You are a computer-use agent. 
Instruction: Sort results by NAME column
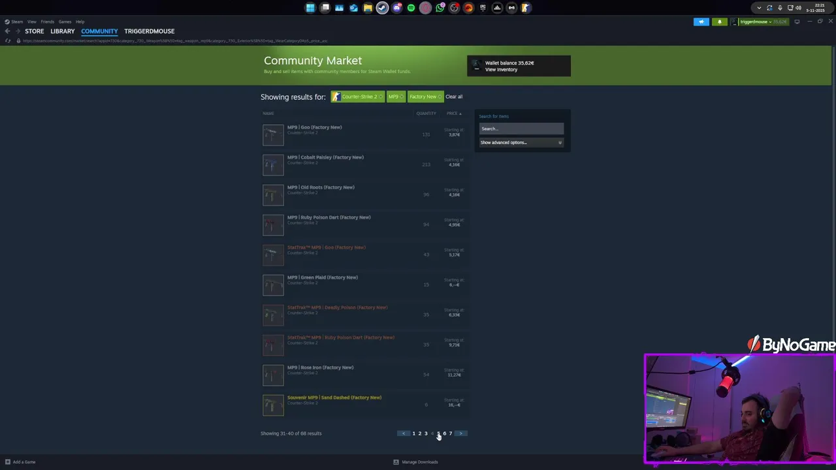tap(268, 114)
